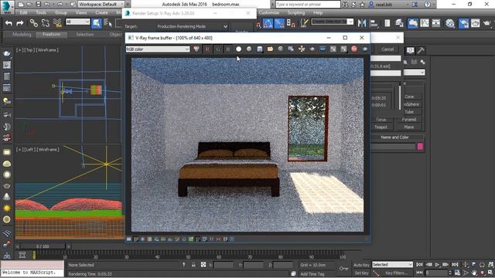Screen dimensions: 495x278
Task: Open the Utilities hammer panel tab
Action: [421, 50]
